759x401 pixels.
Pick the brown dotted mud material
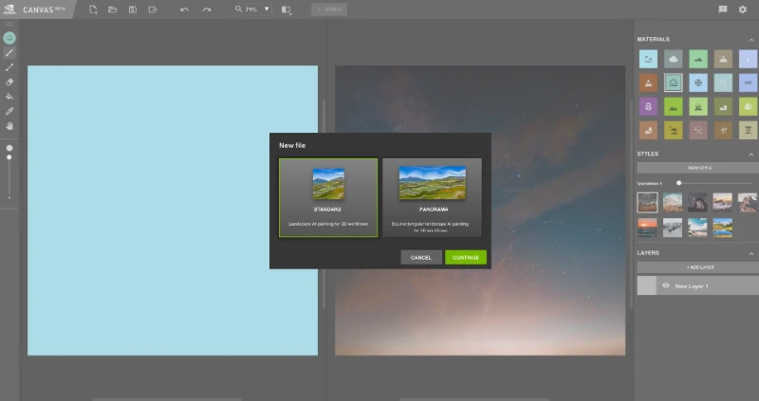click(723, 130)
